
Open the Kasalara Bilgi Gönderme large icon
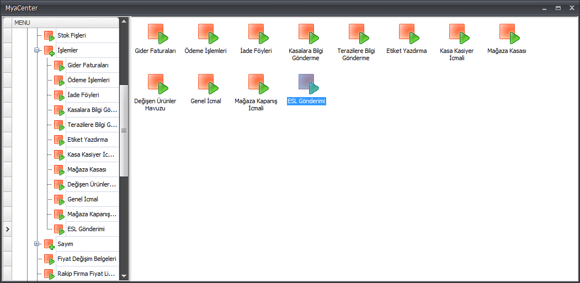309,34
